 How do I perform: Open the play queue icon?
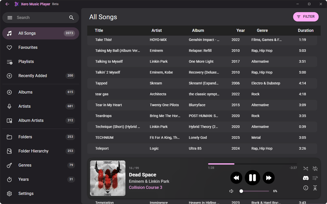tap(315, 178)
